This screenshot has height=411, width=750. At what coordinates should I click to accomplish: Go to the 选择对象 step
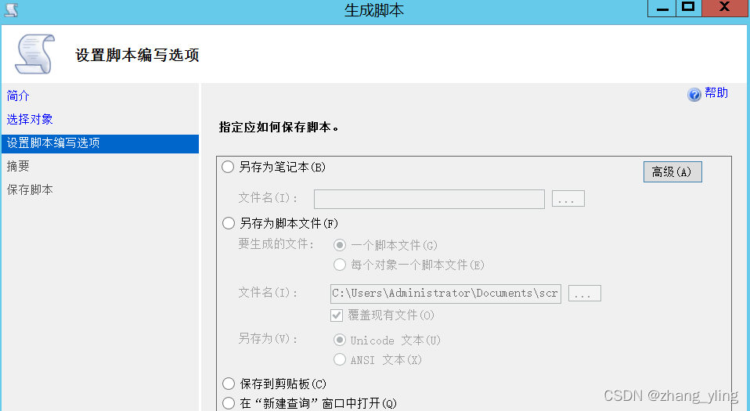tap(30, 119)
